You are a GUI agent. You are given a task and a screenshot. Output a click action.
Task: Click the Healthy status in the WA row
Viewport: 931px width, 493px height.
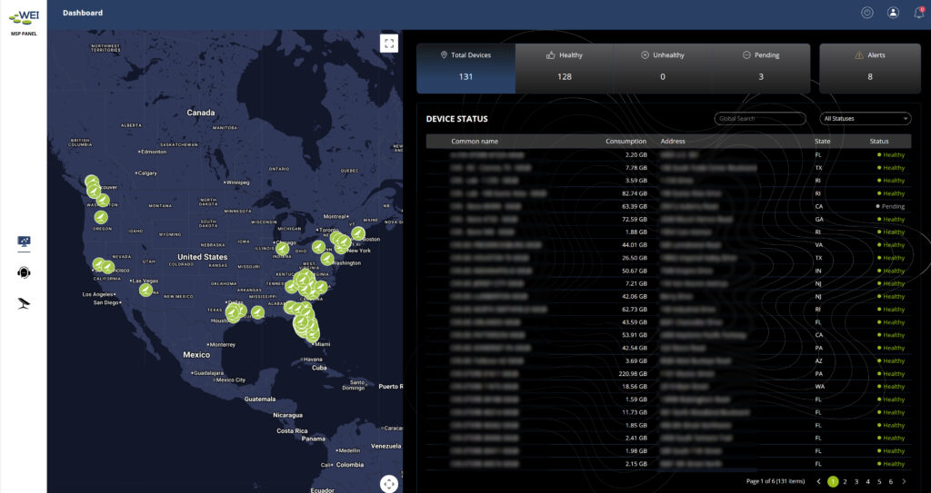[x=891, y=386]
